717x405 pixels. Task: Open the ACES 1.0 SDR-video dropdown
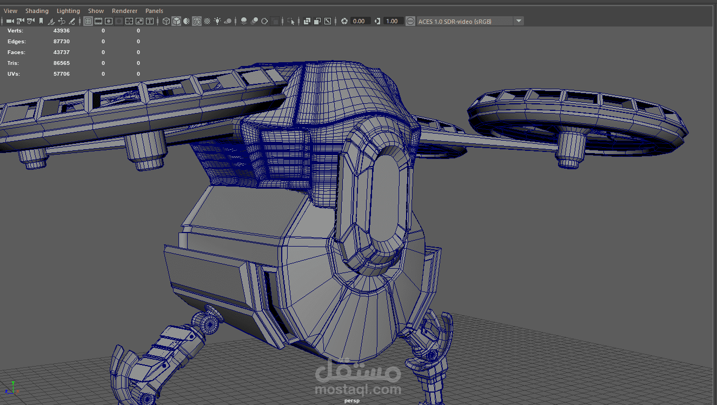click(470, 21)
